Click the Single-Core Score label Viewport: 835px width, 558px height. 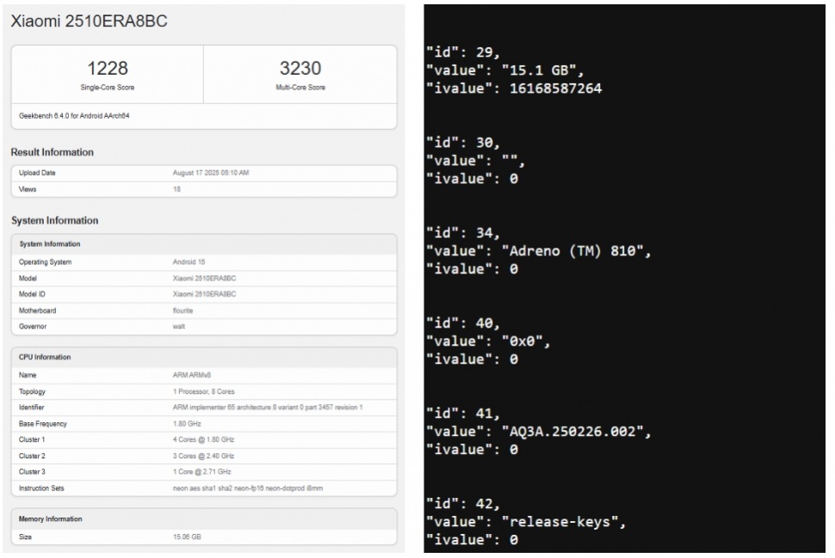click(x=108, y=87)
